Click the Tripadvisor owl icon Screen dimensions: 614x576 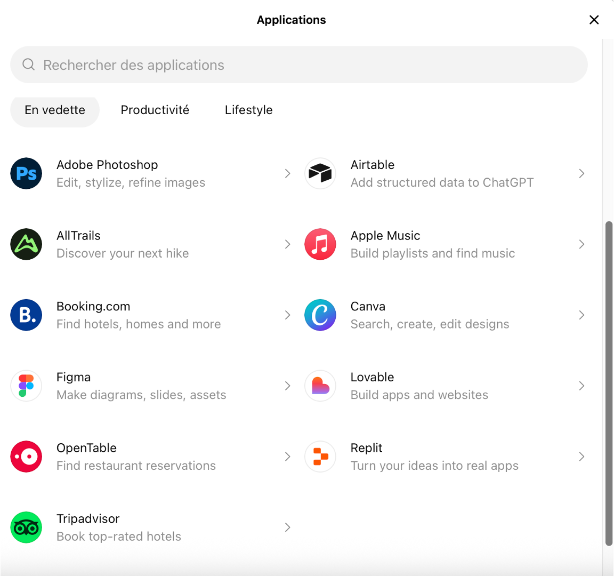tap(26, 527)
